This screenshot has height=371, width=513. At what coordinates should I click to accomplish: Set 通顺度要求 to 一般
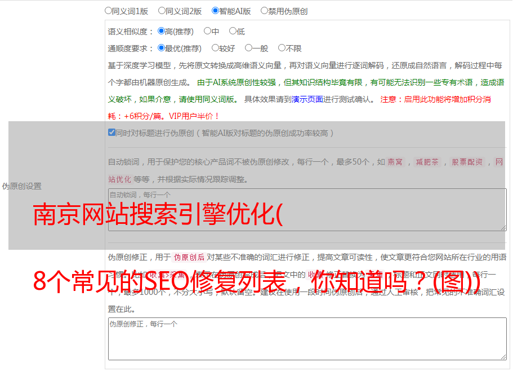click(x=249, y=48)
